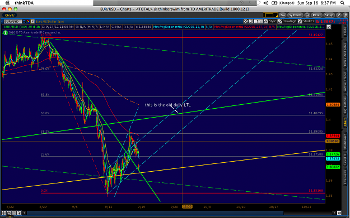Click the detach window icon in top bar
The width and height of the screenshot is (350, 218).
[x=346, y=15]
